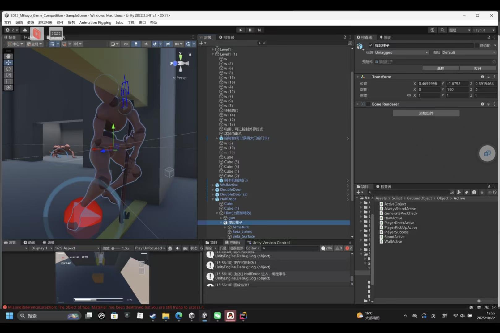The image size is (500, 333).
Task: Click the Transform component preset icon
Action: tap(488, 77)
